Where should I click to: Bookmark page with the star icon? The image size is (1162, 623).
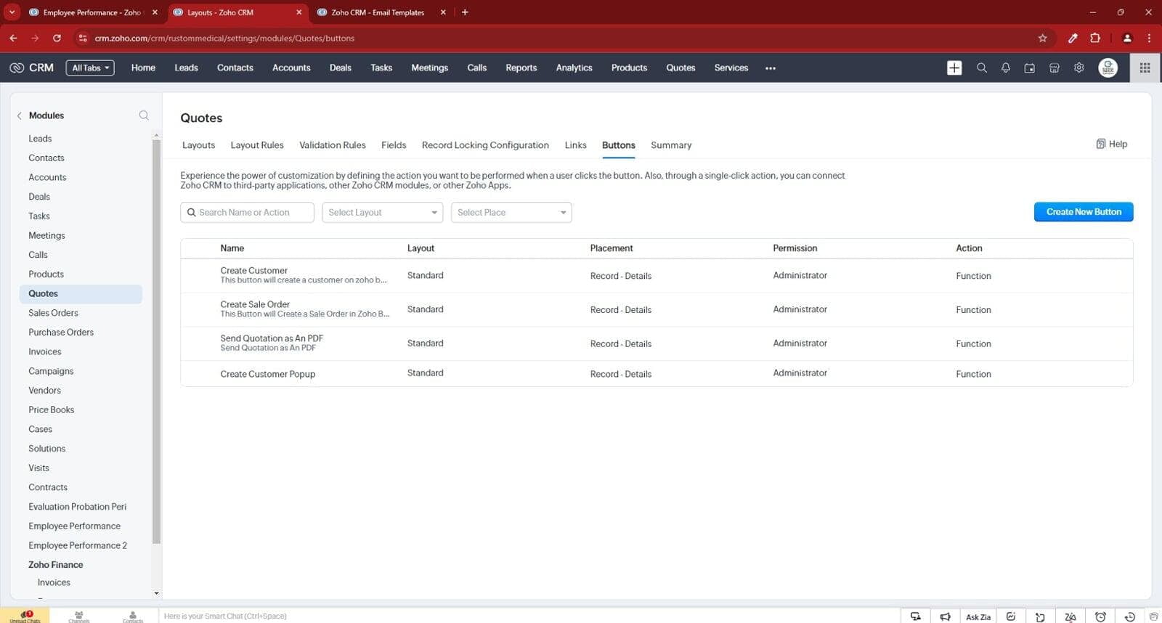click(1042, 38)
